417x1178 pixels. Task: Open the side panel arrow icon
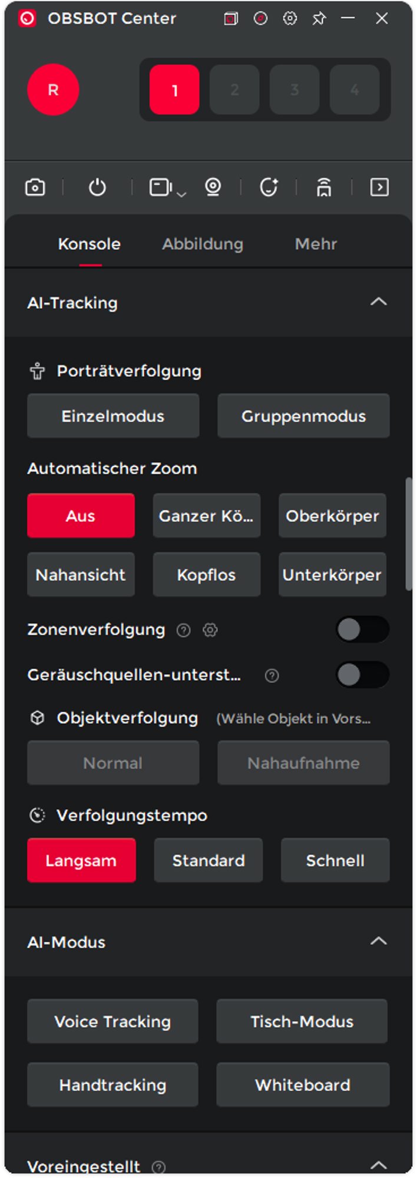click(379, 187)
